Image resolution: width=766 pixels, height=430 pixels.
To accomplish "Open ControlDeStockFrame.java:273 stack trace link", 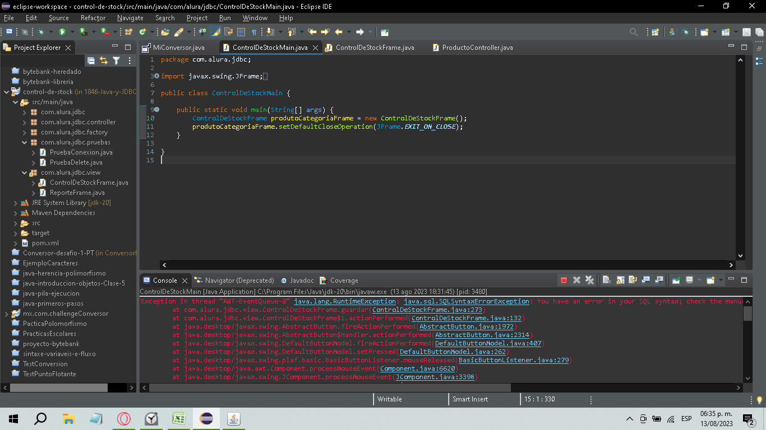I will click(427, 310).
